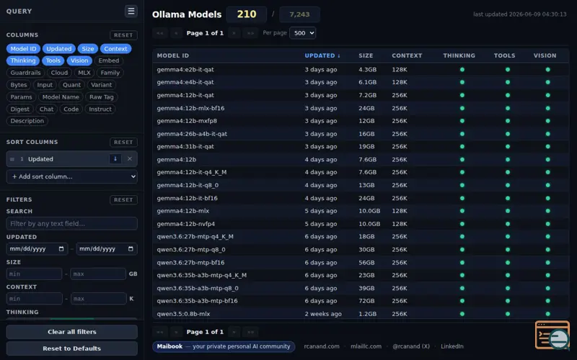This screenshot has width=577, height=360.
Task: Toggle Updated sort direction arrow
Action: [x=115, y=158]
